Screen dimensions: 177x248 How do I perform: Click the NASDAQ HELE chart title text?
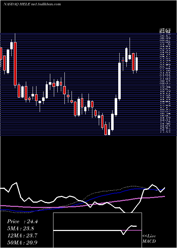coord(32,4)
